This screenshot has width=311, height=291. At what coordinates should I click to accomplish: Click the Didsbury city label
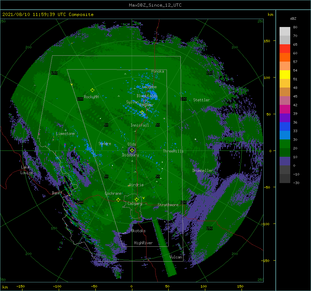(x=130, y=155)
